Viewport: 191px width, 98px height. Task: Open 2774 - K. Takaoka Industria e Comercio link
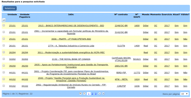71,46
